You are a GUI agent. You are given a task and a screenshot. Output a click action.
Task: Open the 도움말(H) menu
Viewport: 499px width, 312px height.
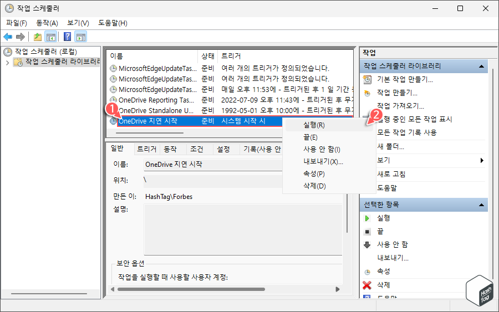click(113, 23)
